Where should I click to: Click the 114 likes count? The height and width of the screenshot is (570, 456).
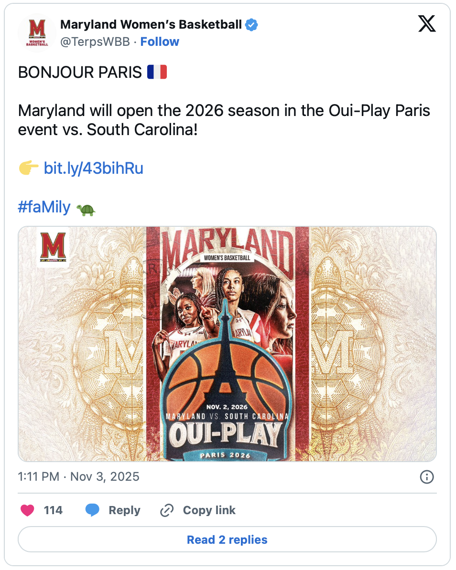click(x=53, y=510)
